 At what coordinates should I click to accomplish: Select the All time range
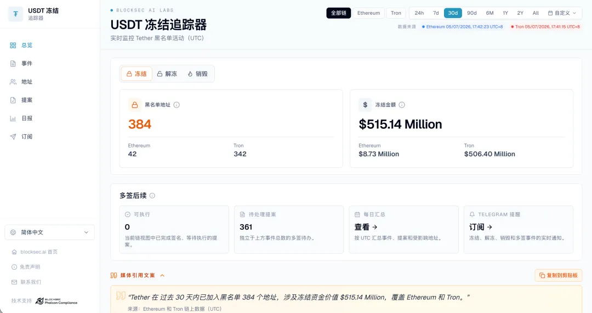pos(536,13)
